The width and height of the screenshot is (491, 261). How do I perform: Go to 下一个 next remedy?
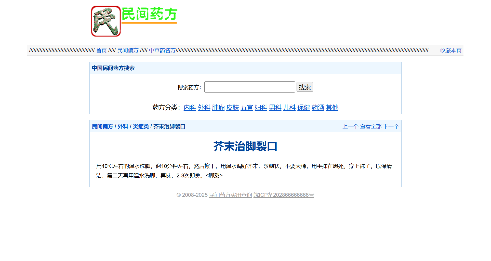coord(391,126)
